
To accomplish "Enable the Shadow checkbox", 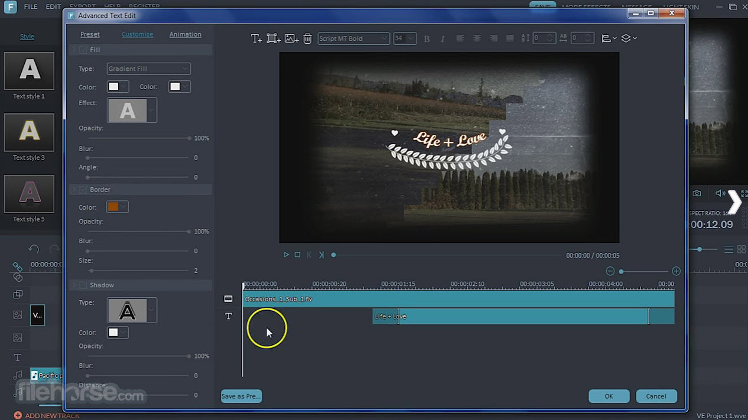I will click(x=83, y=285).
